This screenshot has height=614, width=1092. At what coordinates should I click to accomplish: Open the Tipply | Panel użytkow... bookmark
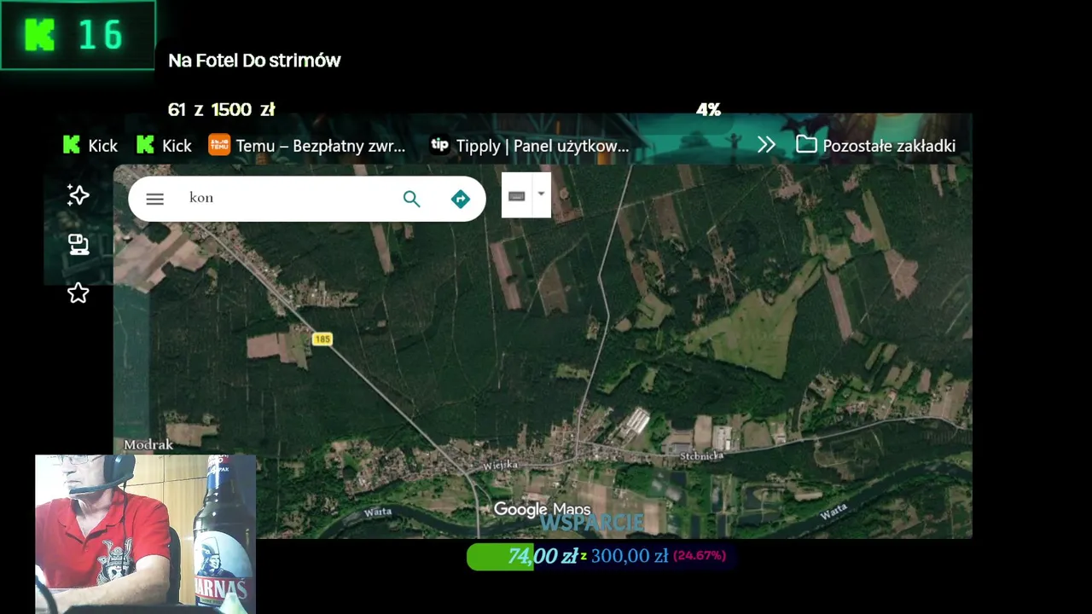point(529,146)
